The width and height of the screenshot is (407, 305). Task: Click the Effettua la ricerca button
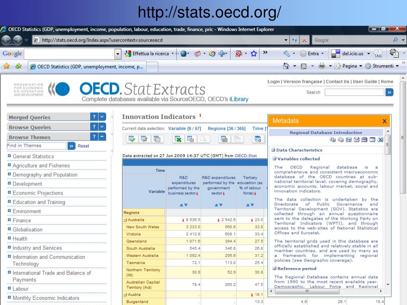(147, 54)
